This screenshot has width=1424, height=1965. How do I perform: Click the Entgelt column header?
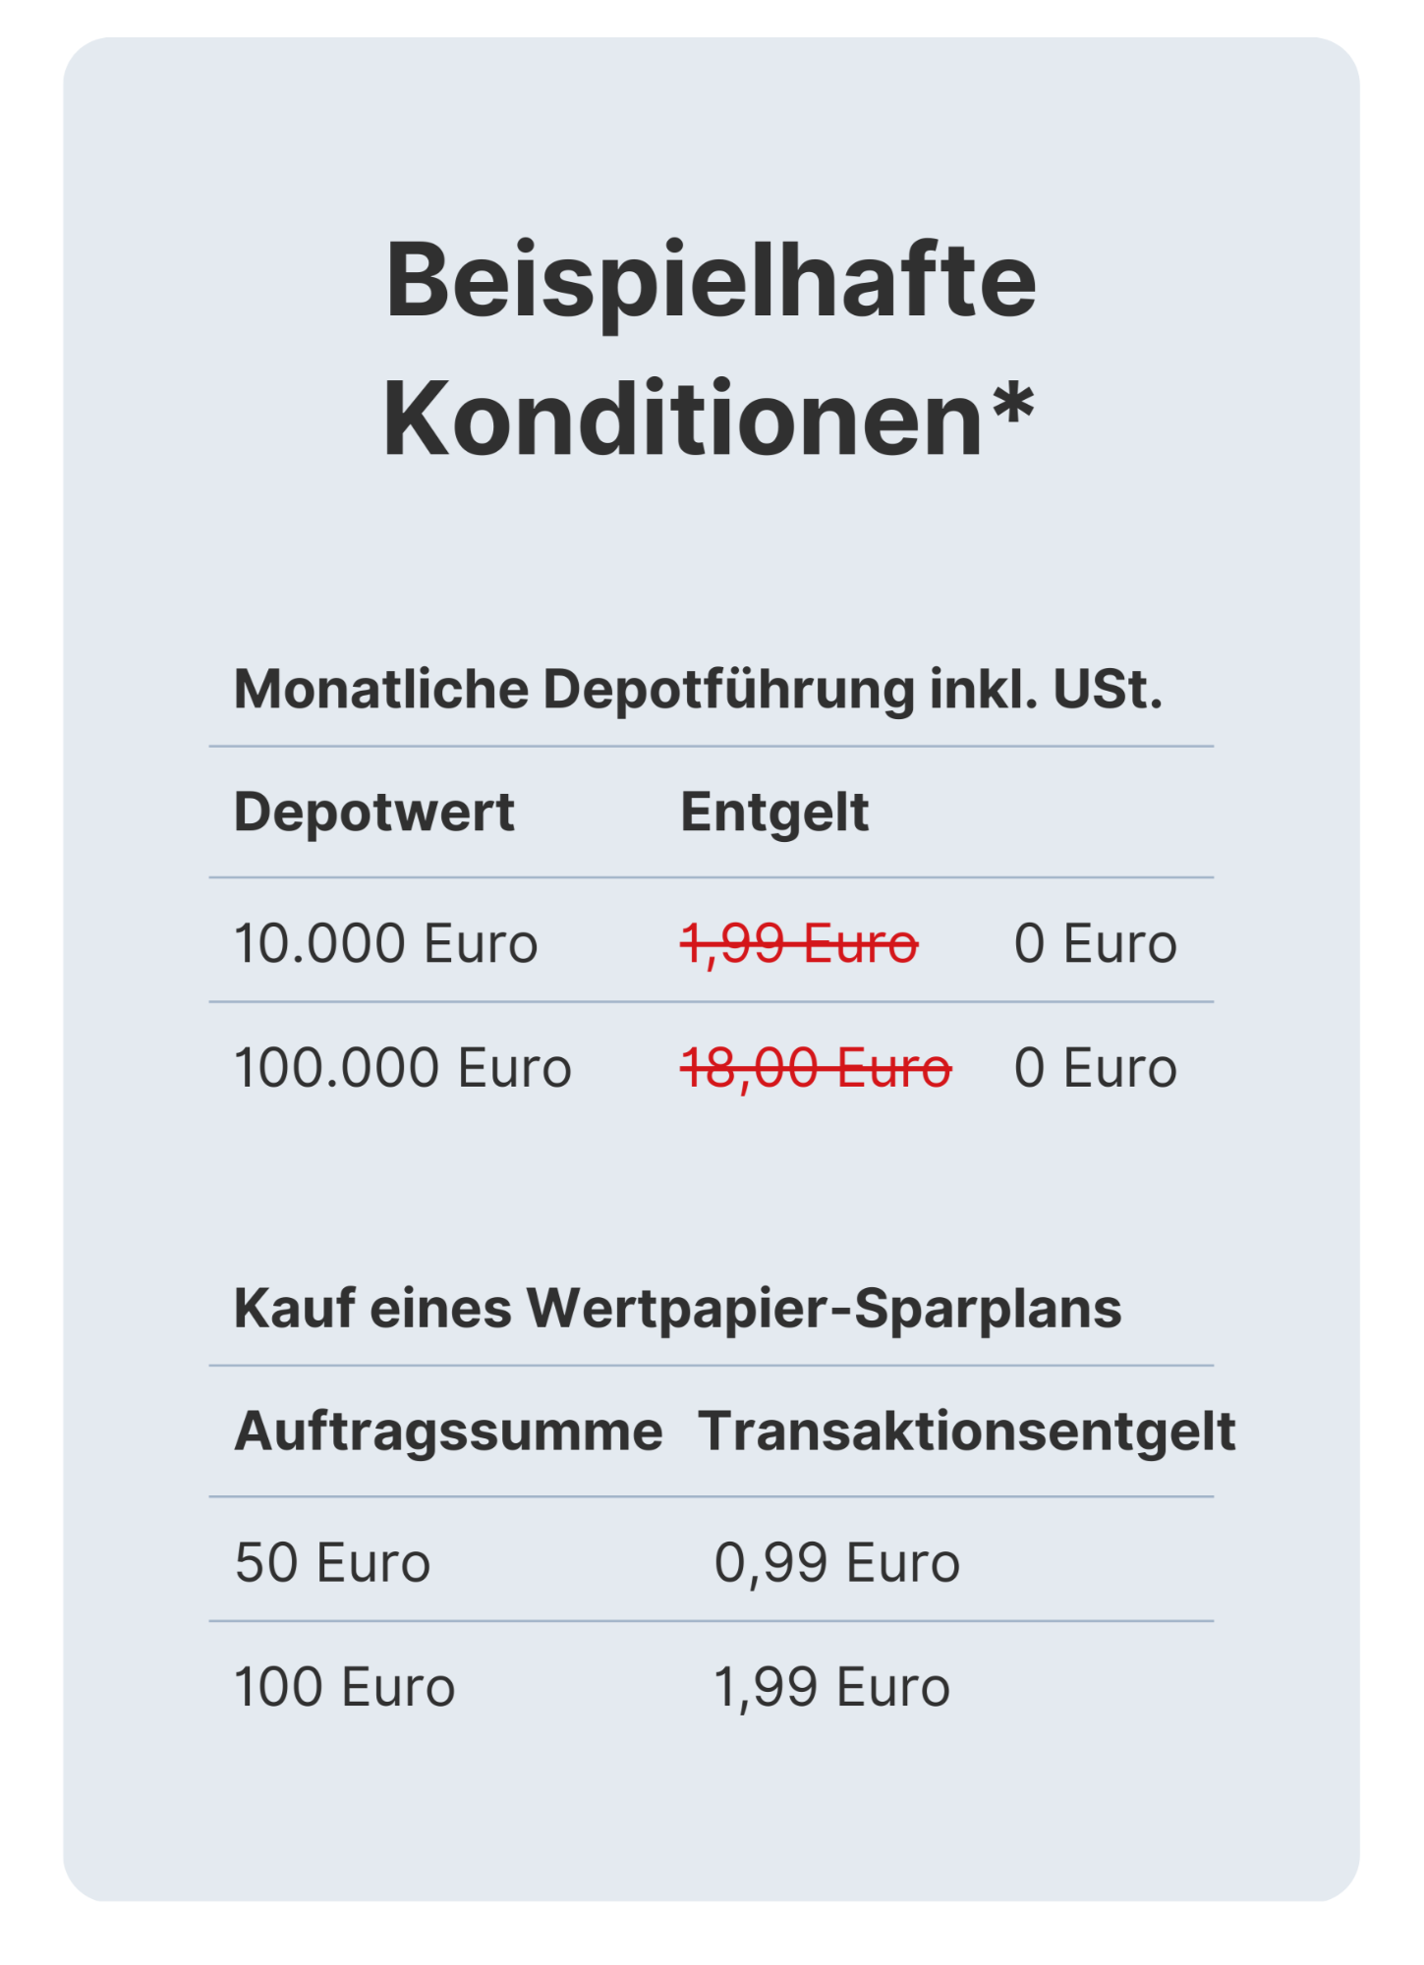point(774,813)
